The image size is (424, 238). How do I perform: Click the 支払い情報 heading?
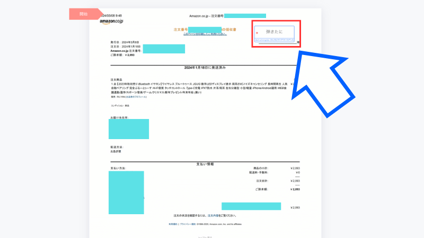[x=205, y=164]
